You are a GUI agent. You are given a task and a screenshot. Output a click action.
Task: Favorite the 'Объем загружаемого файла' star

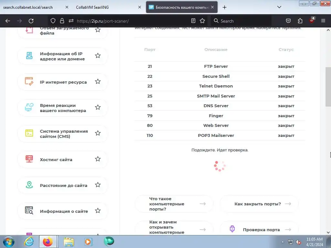point(98,30)
